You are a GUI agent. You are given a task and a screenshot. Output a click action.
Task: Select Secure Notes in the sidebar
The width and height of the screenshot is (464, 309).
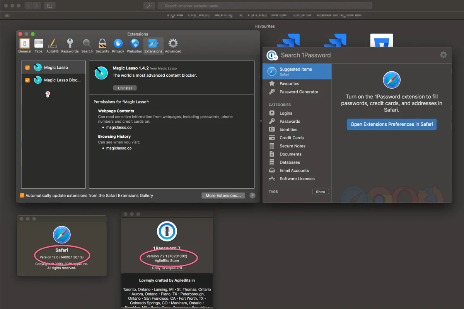click(292, 146)
